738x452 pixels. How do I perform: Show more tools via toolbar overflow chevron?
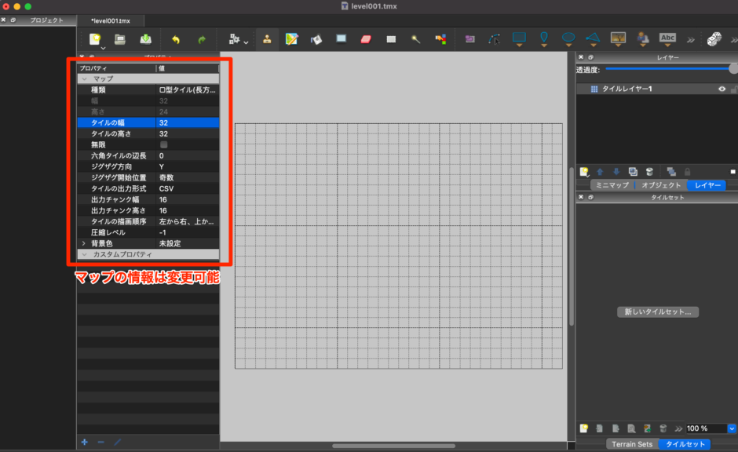pyautogui.click(x=690, y=40)
